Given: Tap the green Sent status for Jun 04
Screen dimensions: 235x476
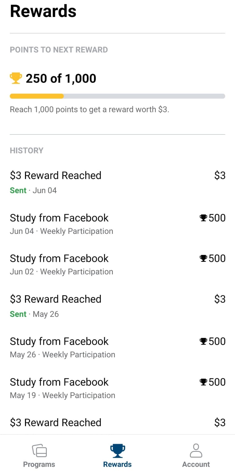Looking at the screenshot, I should coord(18,190).
